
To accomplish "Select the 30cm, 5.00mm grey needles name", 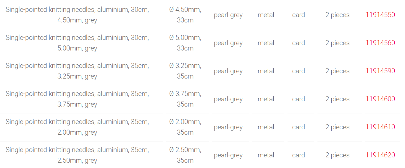I will point(77,43).
